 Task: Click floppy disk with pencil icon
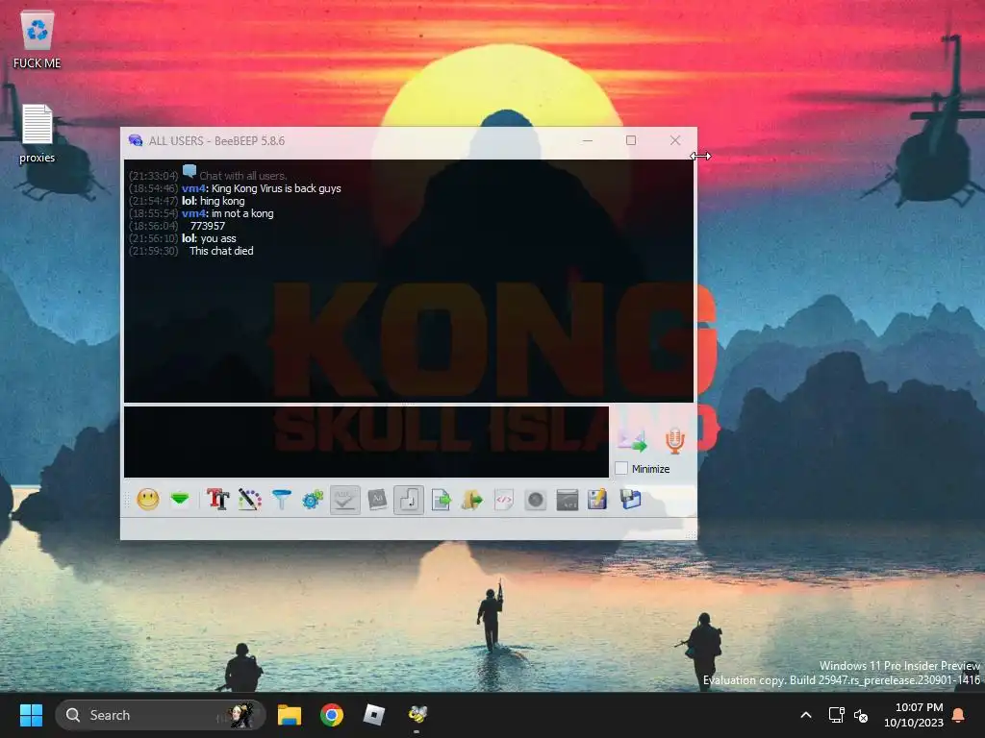597,500
